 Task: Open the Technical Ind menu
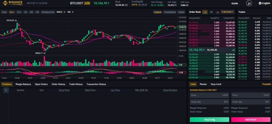[x=48, y=12]
